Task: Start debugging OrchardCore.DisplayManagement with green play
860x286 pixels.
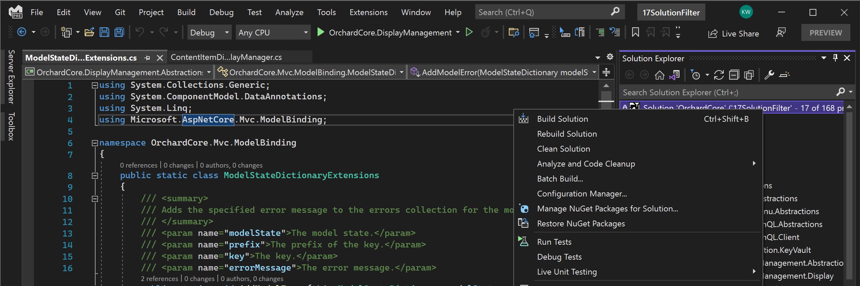Action: pos(320,32)
